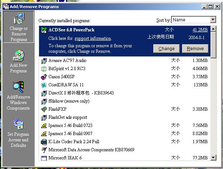Click the Avance AC'97 Audio installer icon

pyautogui.click(x=44, y=61)
